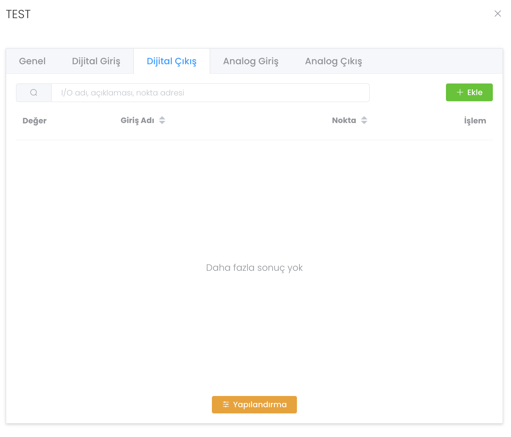Close the TEST dialog with the X
The height and width of the screenshot is (437, 511).
(x=498, y=14)
